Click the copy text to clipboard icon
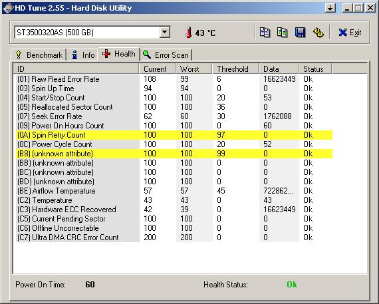Viewport: 379px width, 304px height. (x=265, y=33)
